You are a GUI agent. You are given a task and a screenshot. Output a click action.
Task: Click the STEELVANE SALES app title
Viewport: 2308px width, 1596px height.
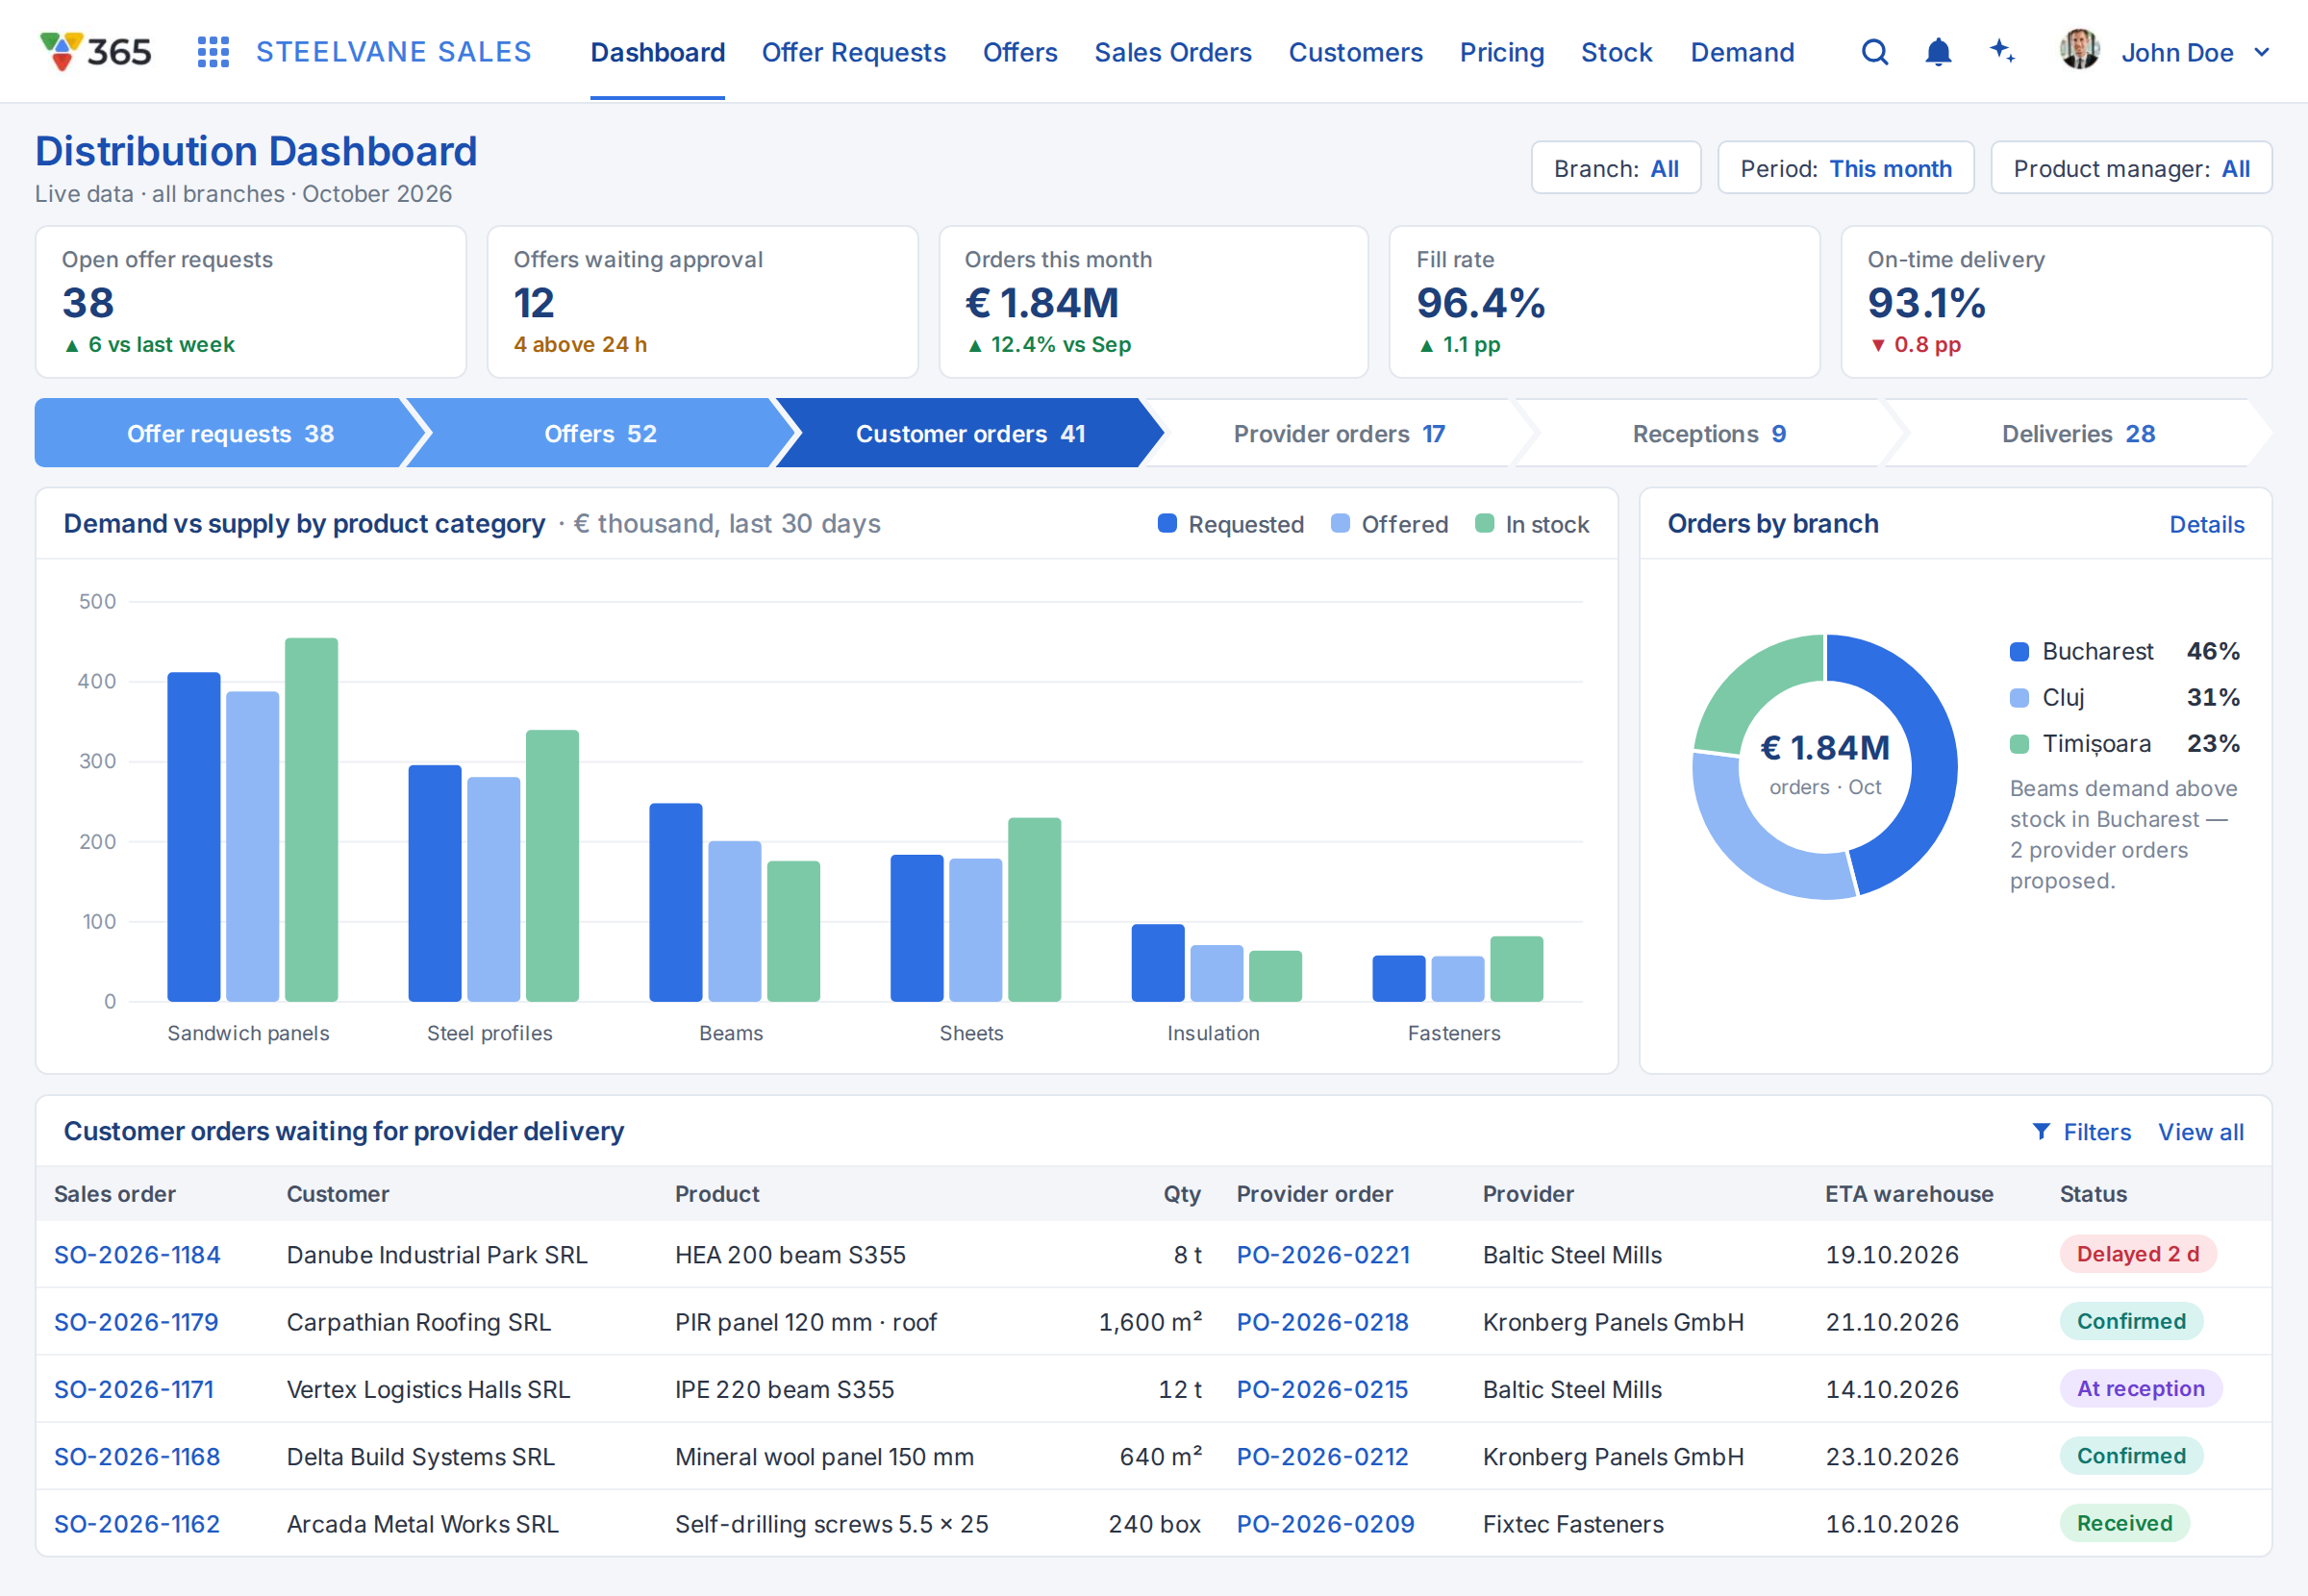(393, 52)
